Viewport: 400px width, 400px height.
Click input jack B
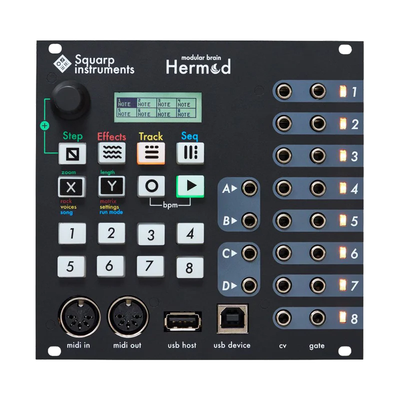pos(249,220)
